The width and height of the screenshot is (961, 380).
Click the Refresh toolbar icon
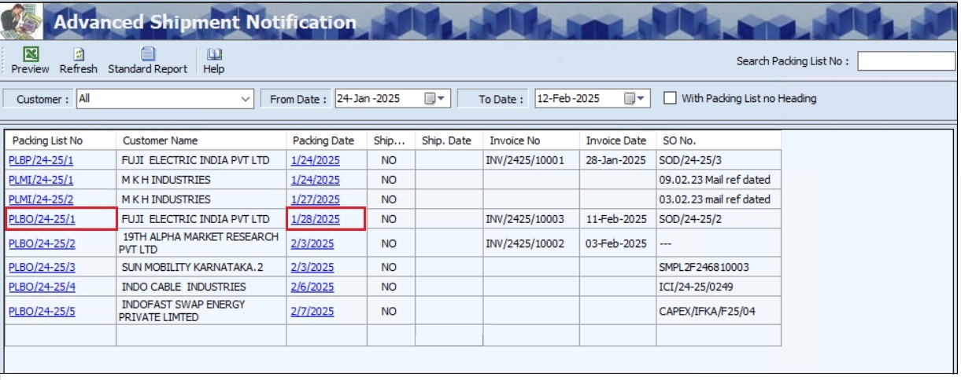click(79, 54)
